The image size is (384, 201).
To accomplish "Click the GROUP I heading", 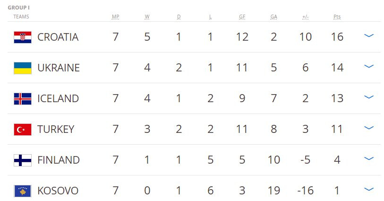I will 19,8.
